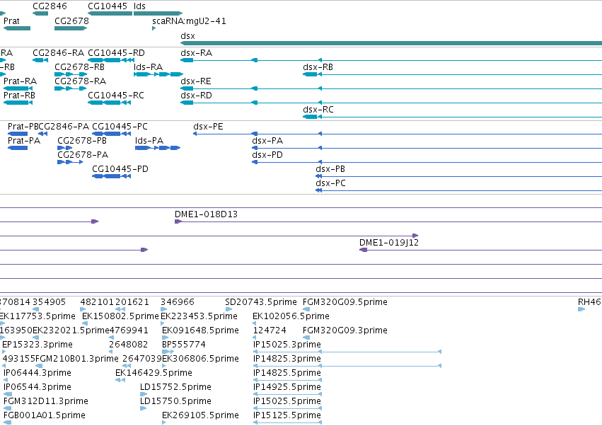Click protein CG2678-PB label
602x426 pixels.
pos(82,141)
